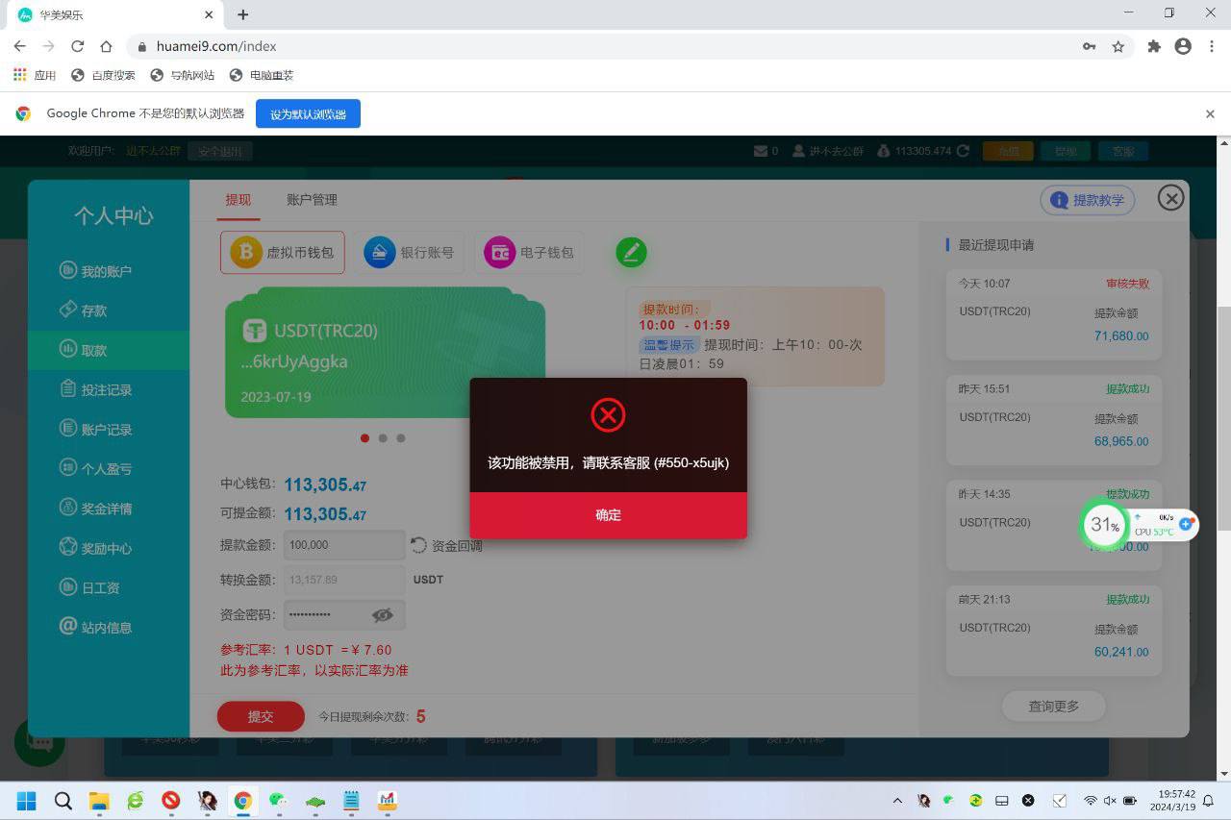
Task: Click the 提款金额 amount input field
Action: click(x=343, y=545)
